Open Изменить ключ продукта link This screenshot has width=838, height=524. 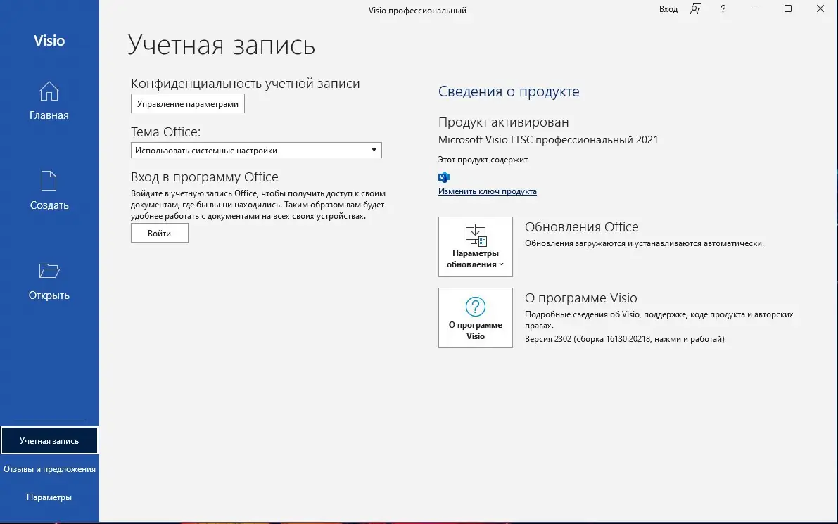click(x=488, y=191)
